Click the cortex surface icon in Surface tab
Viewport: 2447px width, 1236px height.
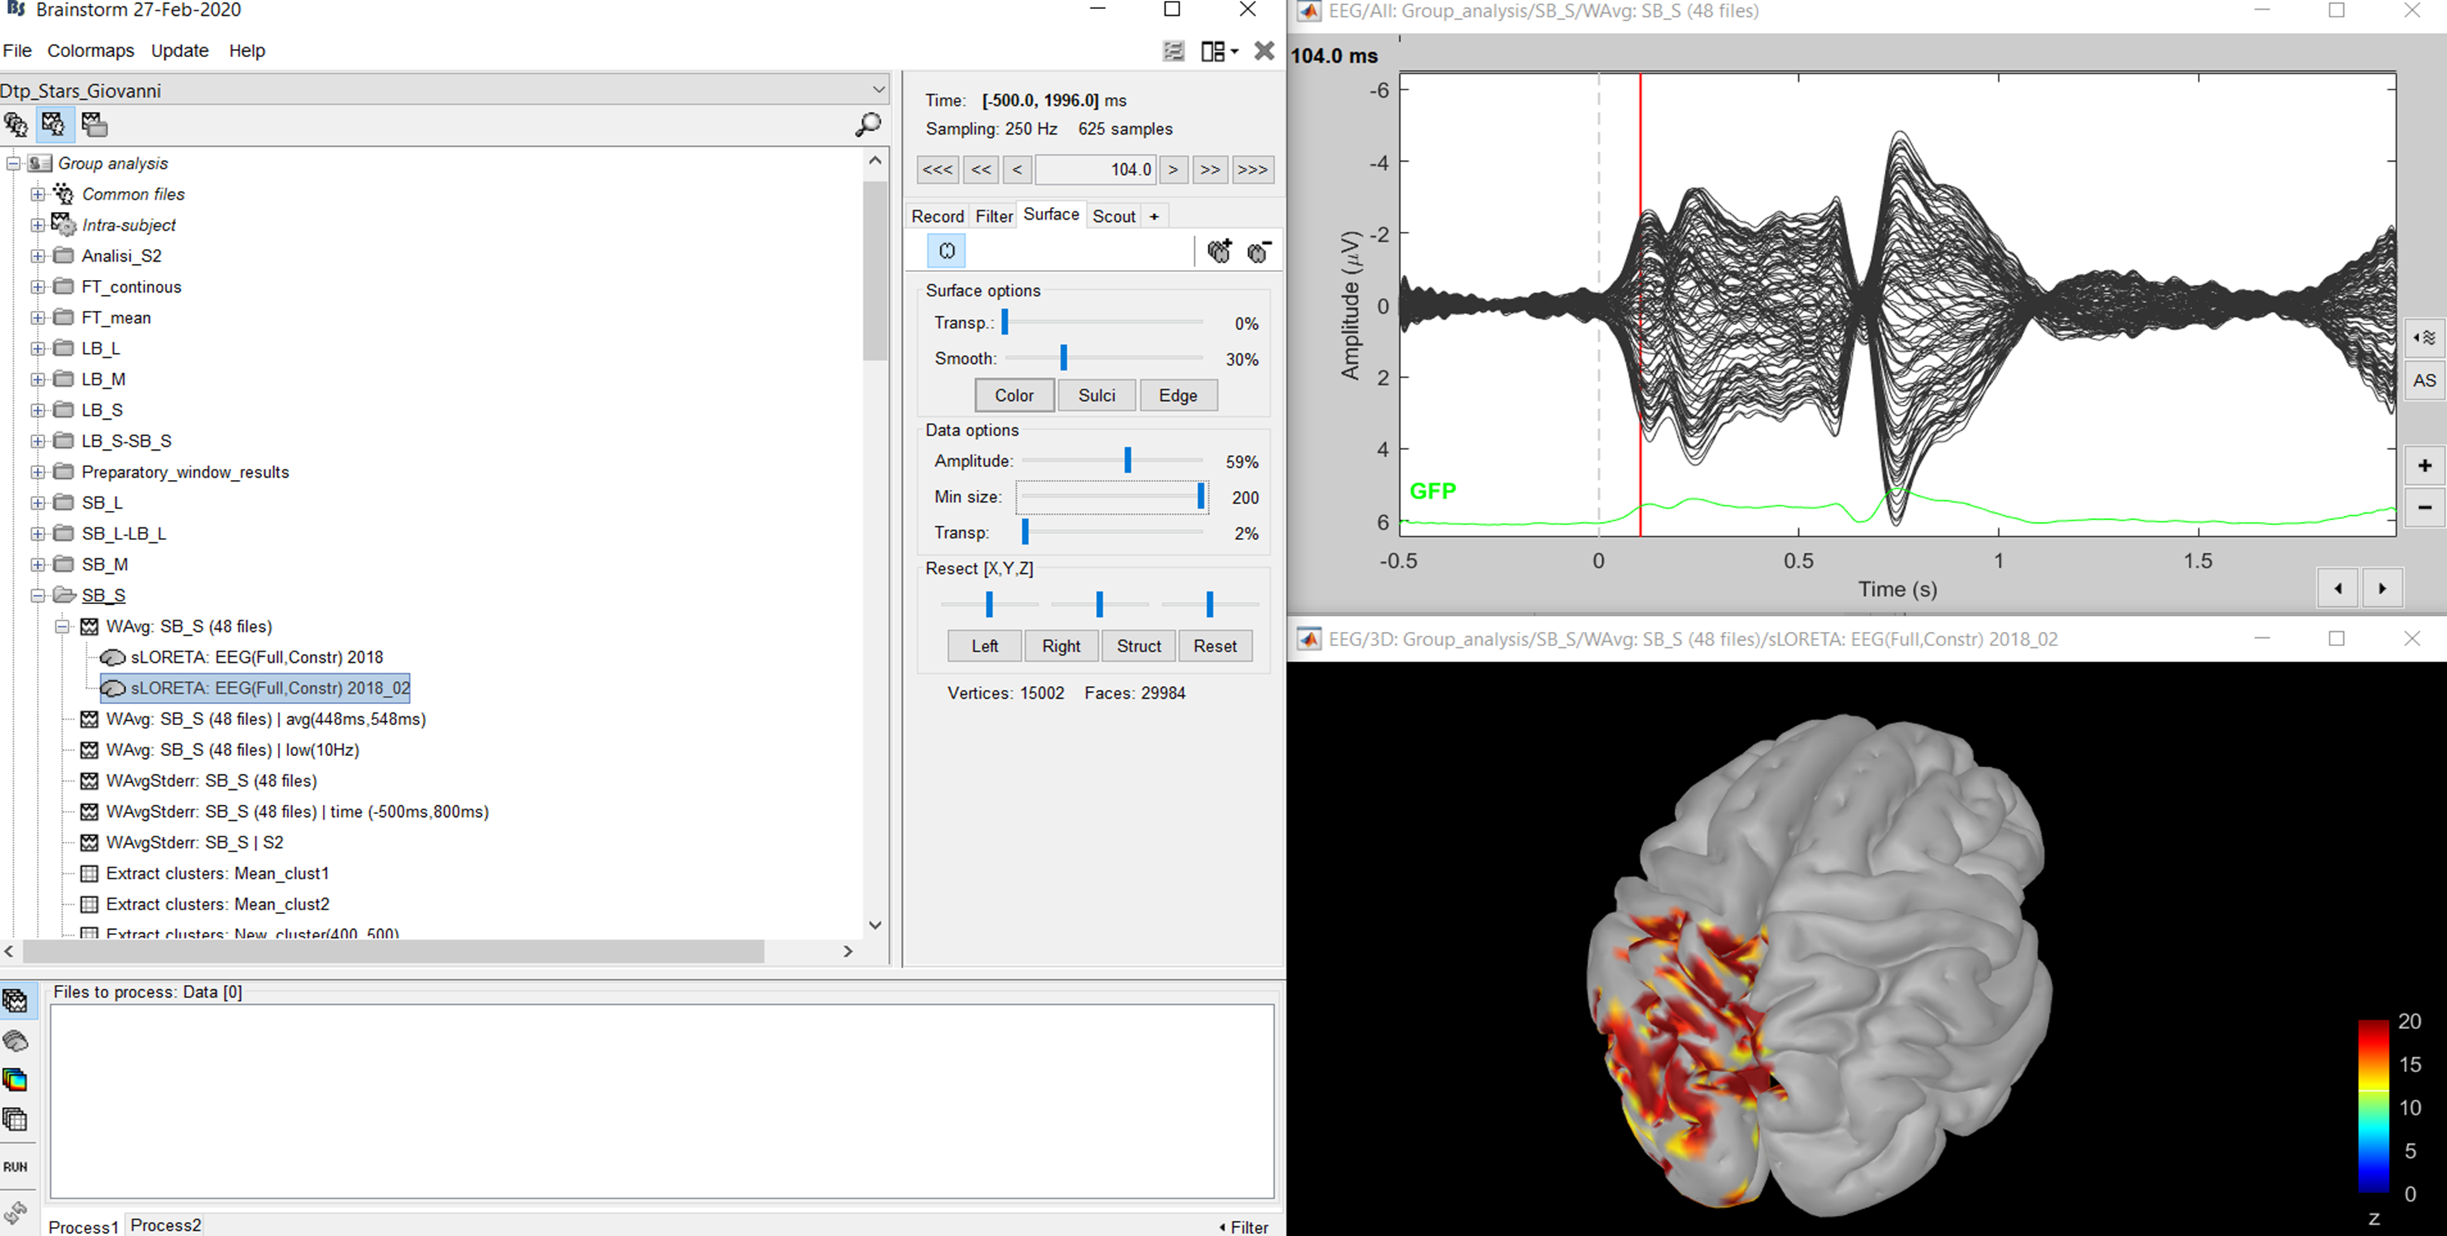(946, 251)
